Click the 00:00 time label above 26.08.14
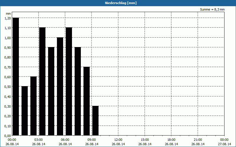236x147 pixels. 12,140
